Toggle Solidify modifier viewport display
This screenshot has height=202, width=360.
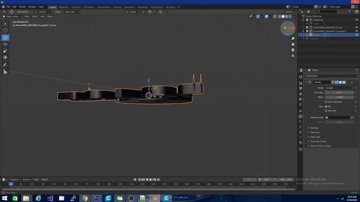[340, 82]
